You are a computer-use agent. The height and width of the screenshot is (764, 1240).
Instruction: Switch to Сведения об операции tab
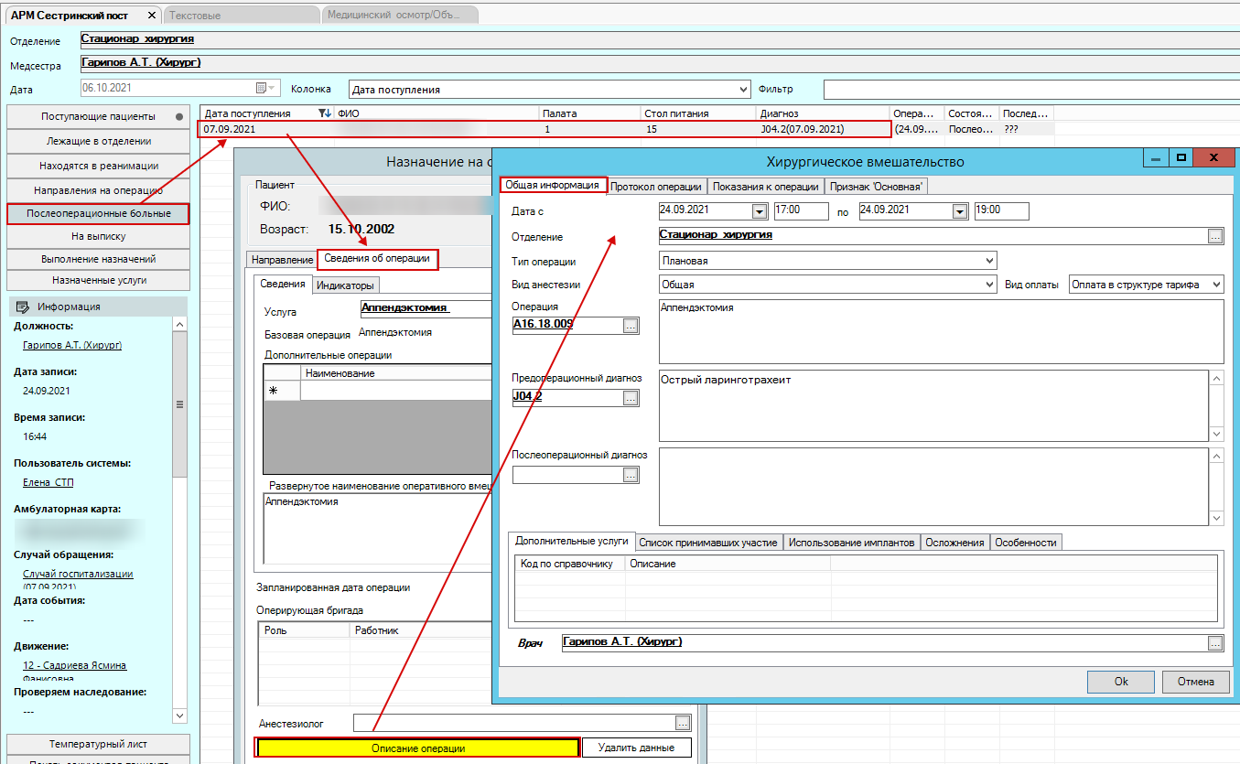(x=378, y=258)
